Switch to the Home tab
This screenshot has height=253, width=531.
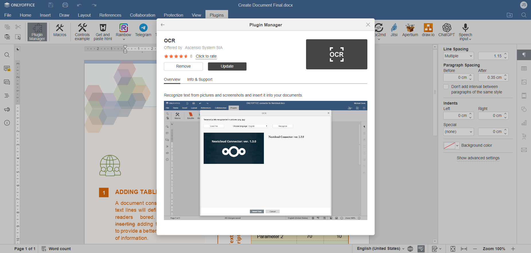26,15
